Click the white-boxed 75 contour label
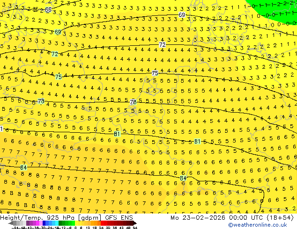297x229 pixels. point(155,73)
